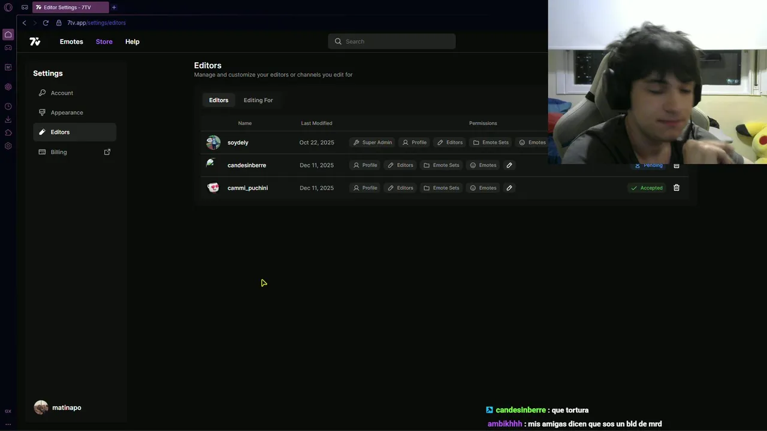Click soydely's Editors permission chip
767x431 pixels.
450,142
